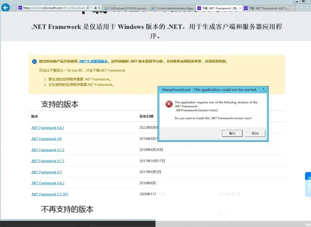Open the .NET 6 或更高版本 link
The width and height of the screenshot is (311, 227).
[x=93, y=61]
